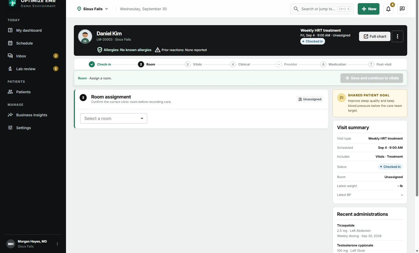Click the Checked in status pill in header
Viewport: 419px width, 253px height.
[x=313, y=41]
